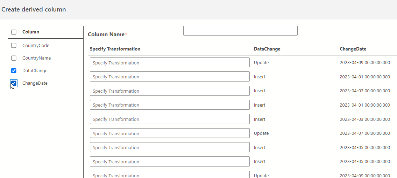The width and height of the screenshot is (397, 178).
Task: Focus the fifth row's Specify Transformation input
Action: point(170,119)
